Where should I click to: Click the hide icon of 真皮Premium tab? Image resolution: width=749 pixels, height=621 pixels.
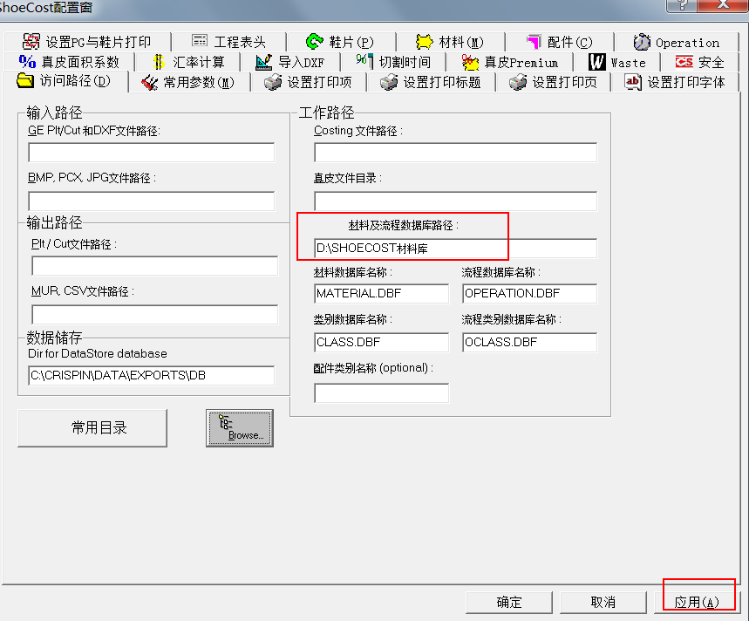tap(470, 62)
